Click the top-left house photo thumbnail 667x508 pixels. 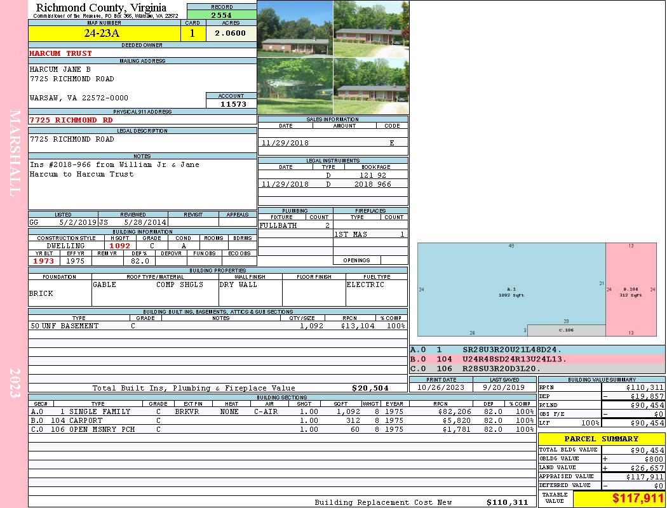[x=295, y=29]
